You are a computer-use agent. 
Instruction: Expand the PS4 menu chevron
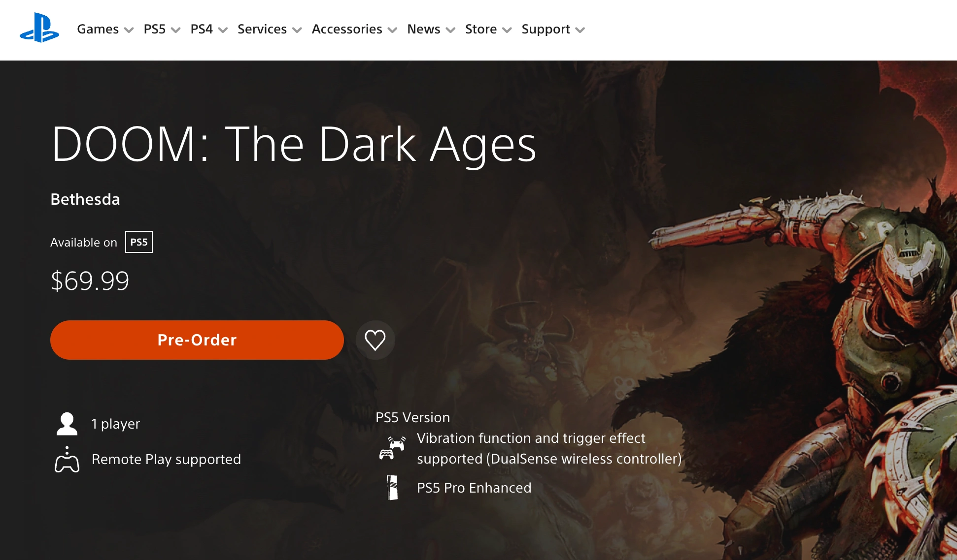[x=223, y=30]
